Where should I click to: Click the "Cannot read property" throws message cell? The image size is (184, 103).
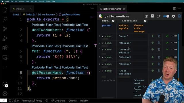coord(140,88)
